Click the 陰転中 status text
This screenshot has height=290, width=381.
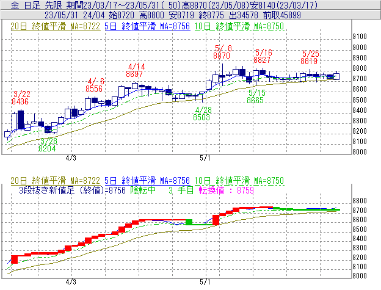pyautogui.click(x=143, y=190)
